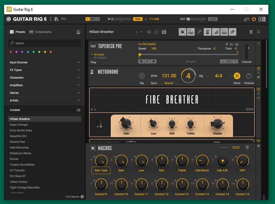Click the metronome Sync button
Image resolution: width=275 pixels, height=204 pixels.
154,83
